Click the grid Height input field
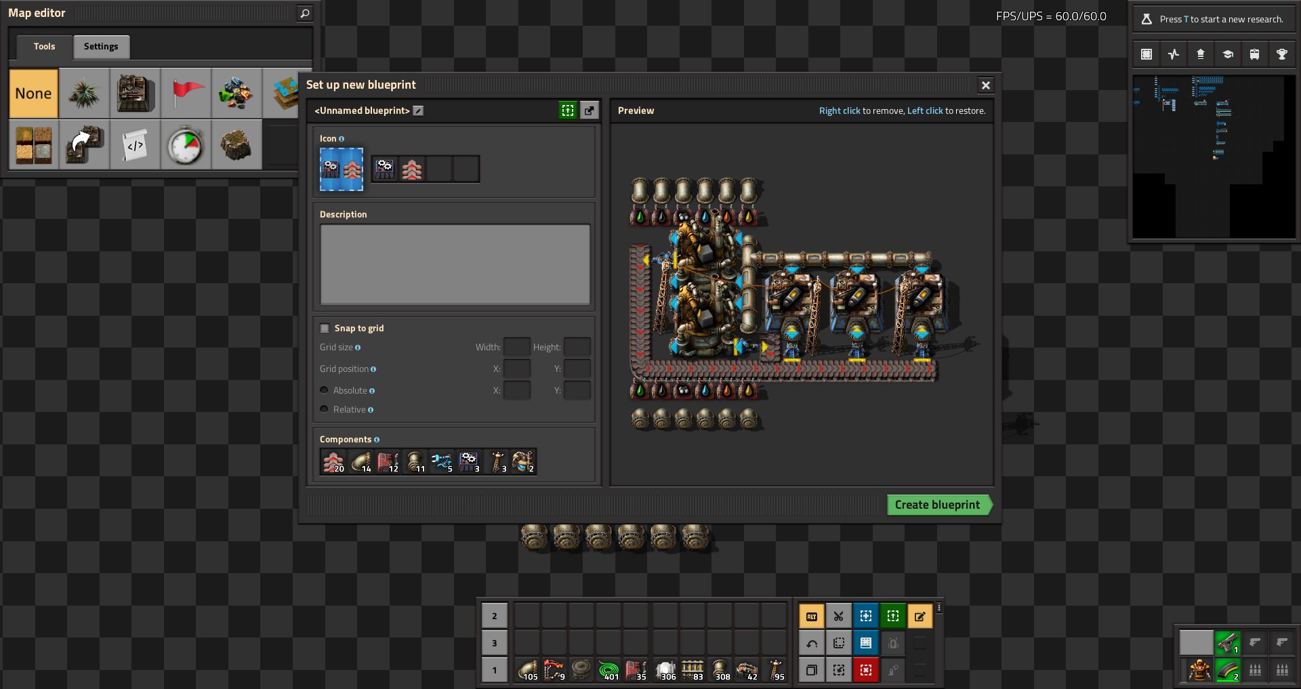Viewport: 1301px width, 689px height. coord(577,347)
